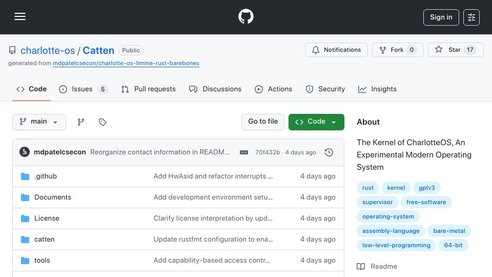Click the License folder icon
Screen dimensions: 492x277
pos(25,219)
